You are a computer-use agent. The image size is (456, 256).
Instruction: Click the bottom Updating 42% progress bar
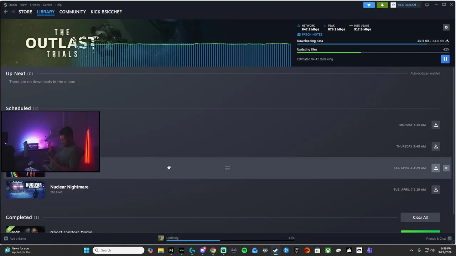[230, 241]
